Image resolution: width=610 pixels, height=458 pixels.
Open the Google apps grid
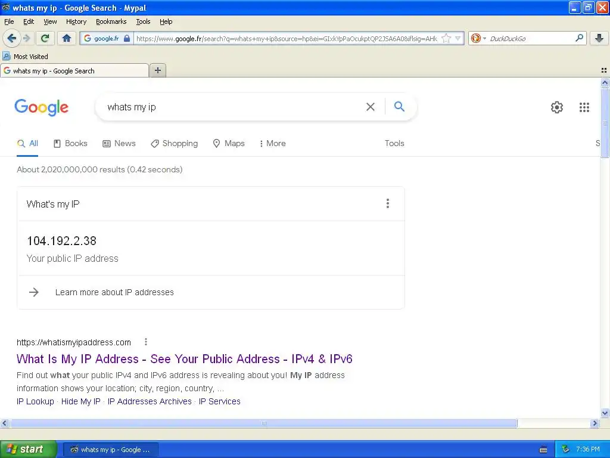pos(584,107)
